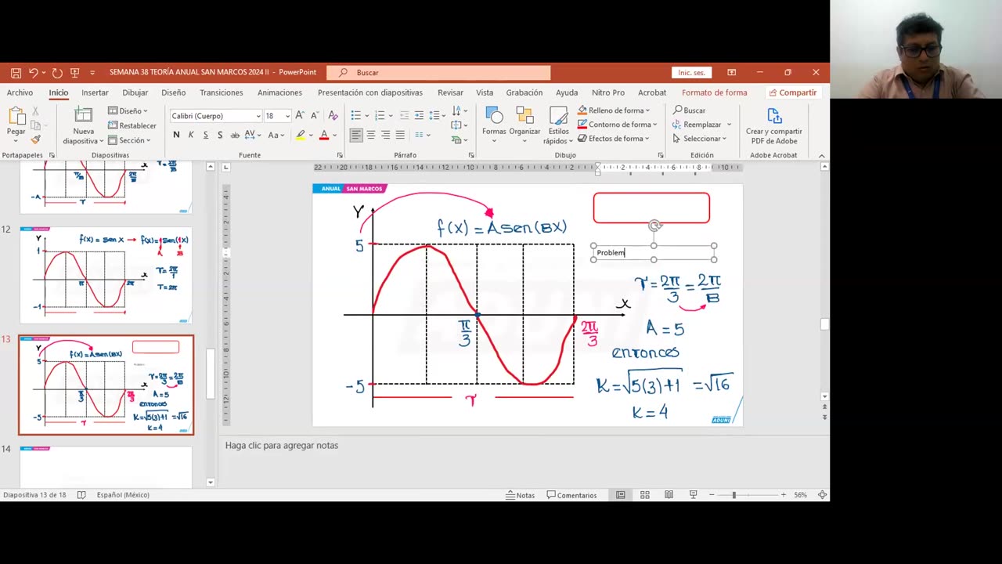Select slide 12 thumbnail
Viewport: 1002px width, 564px height.
click(x=106, y=275)
